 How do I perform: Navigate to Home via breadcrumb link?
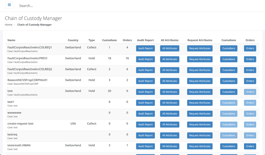pyautogui.click(x=8, y=25)
